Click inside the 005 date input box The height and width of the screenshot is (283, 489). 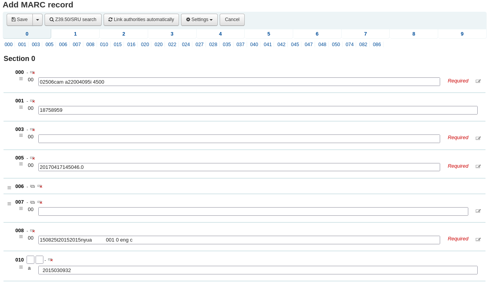tap(239, 167)
